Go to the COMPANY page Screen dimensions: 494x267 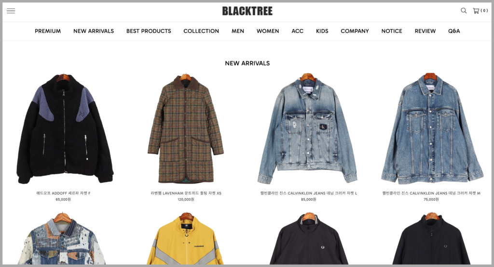pos(355,31)
